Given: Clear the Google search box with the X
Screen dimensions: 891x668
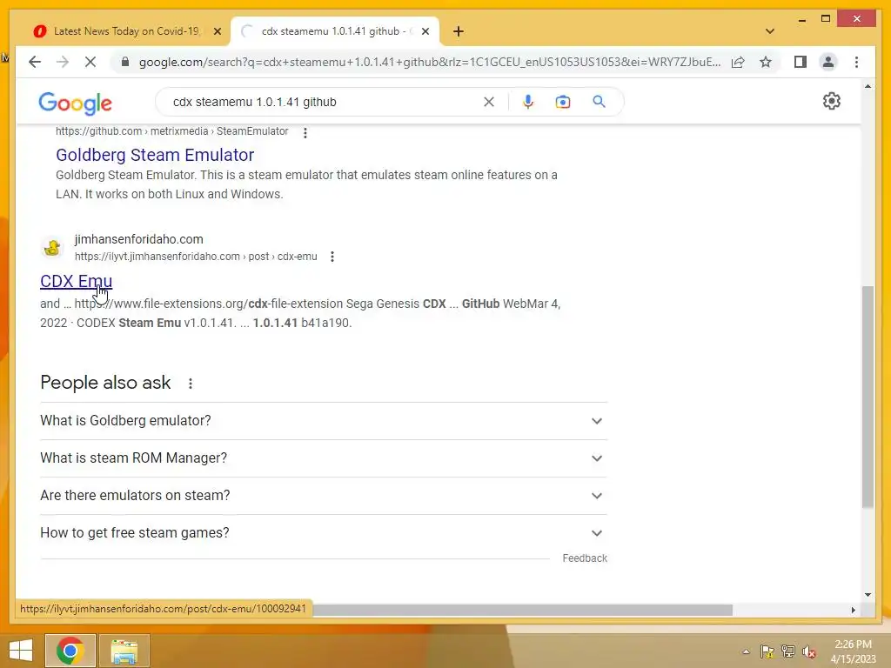Looking at the screenshot, I should (x=489, y=102).
